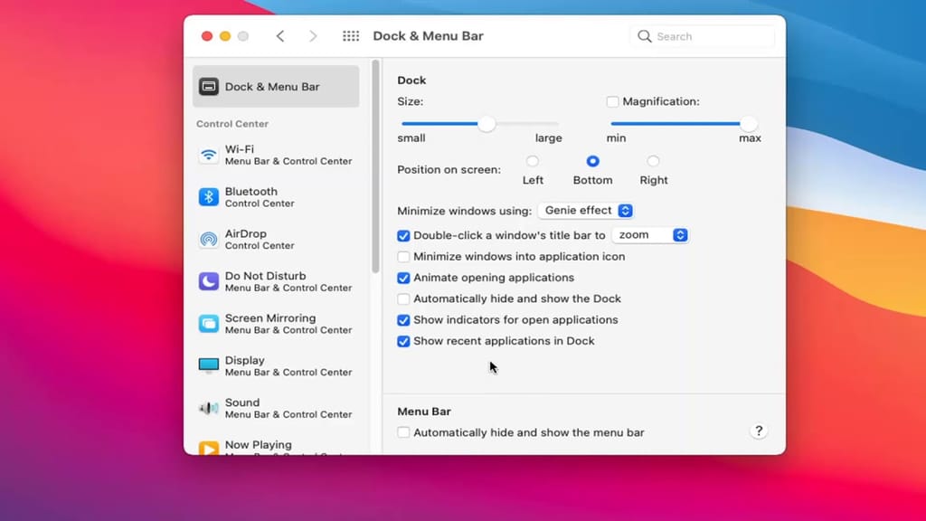Open the Show All preferences grid icon

tap(351, 36)
